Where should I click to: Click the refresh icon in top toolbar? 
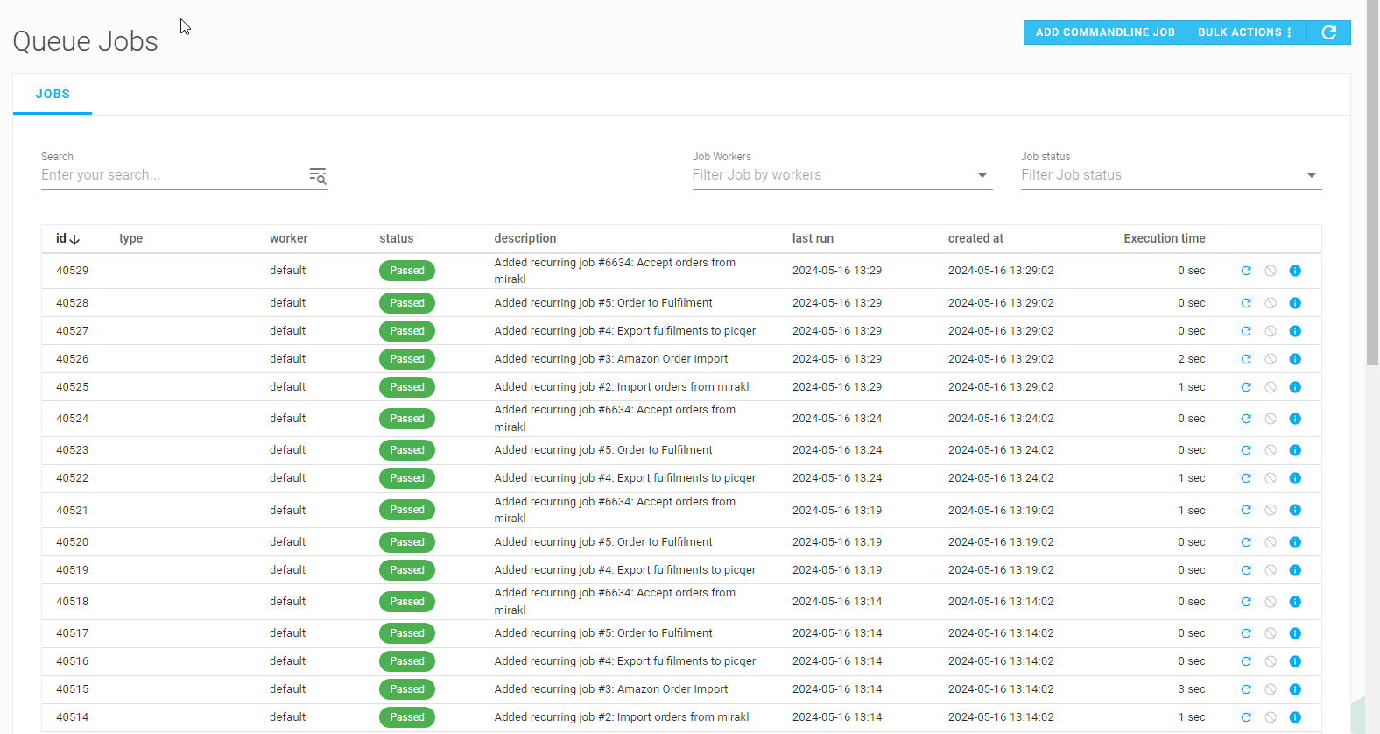click(1328, 32)
